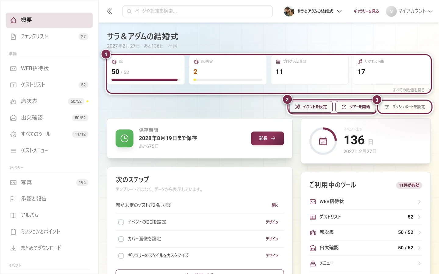Focus the ページや設定を検索 search field
This screenshot has width=439, height=274.
(198, 11)
